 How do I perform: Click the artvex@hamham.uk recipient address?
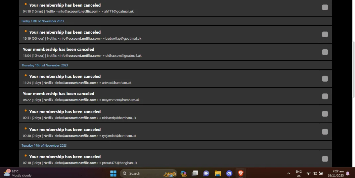point(116,83)
